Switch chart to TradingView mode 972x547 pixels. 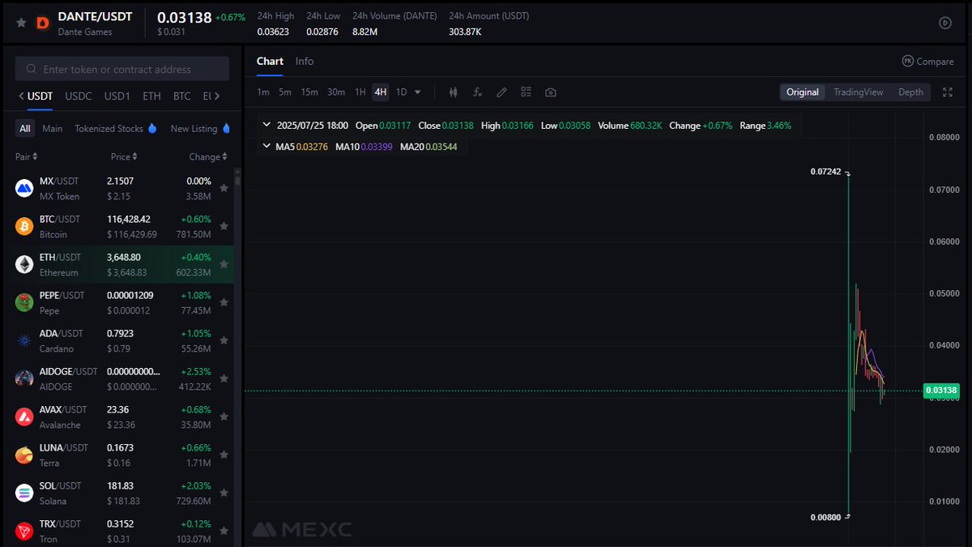coord(859,92)
